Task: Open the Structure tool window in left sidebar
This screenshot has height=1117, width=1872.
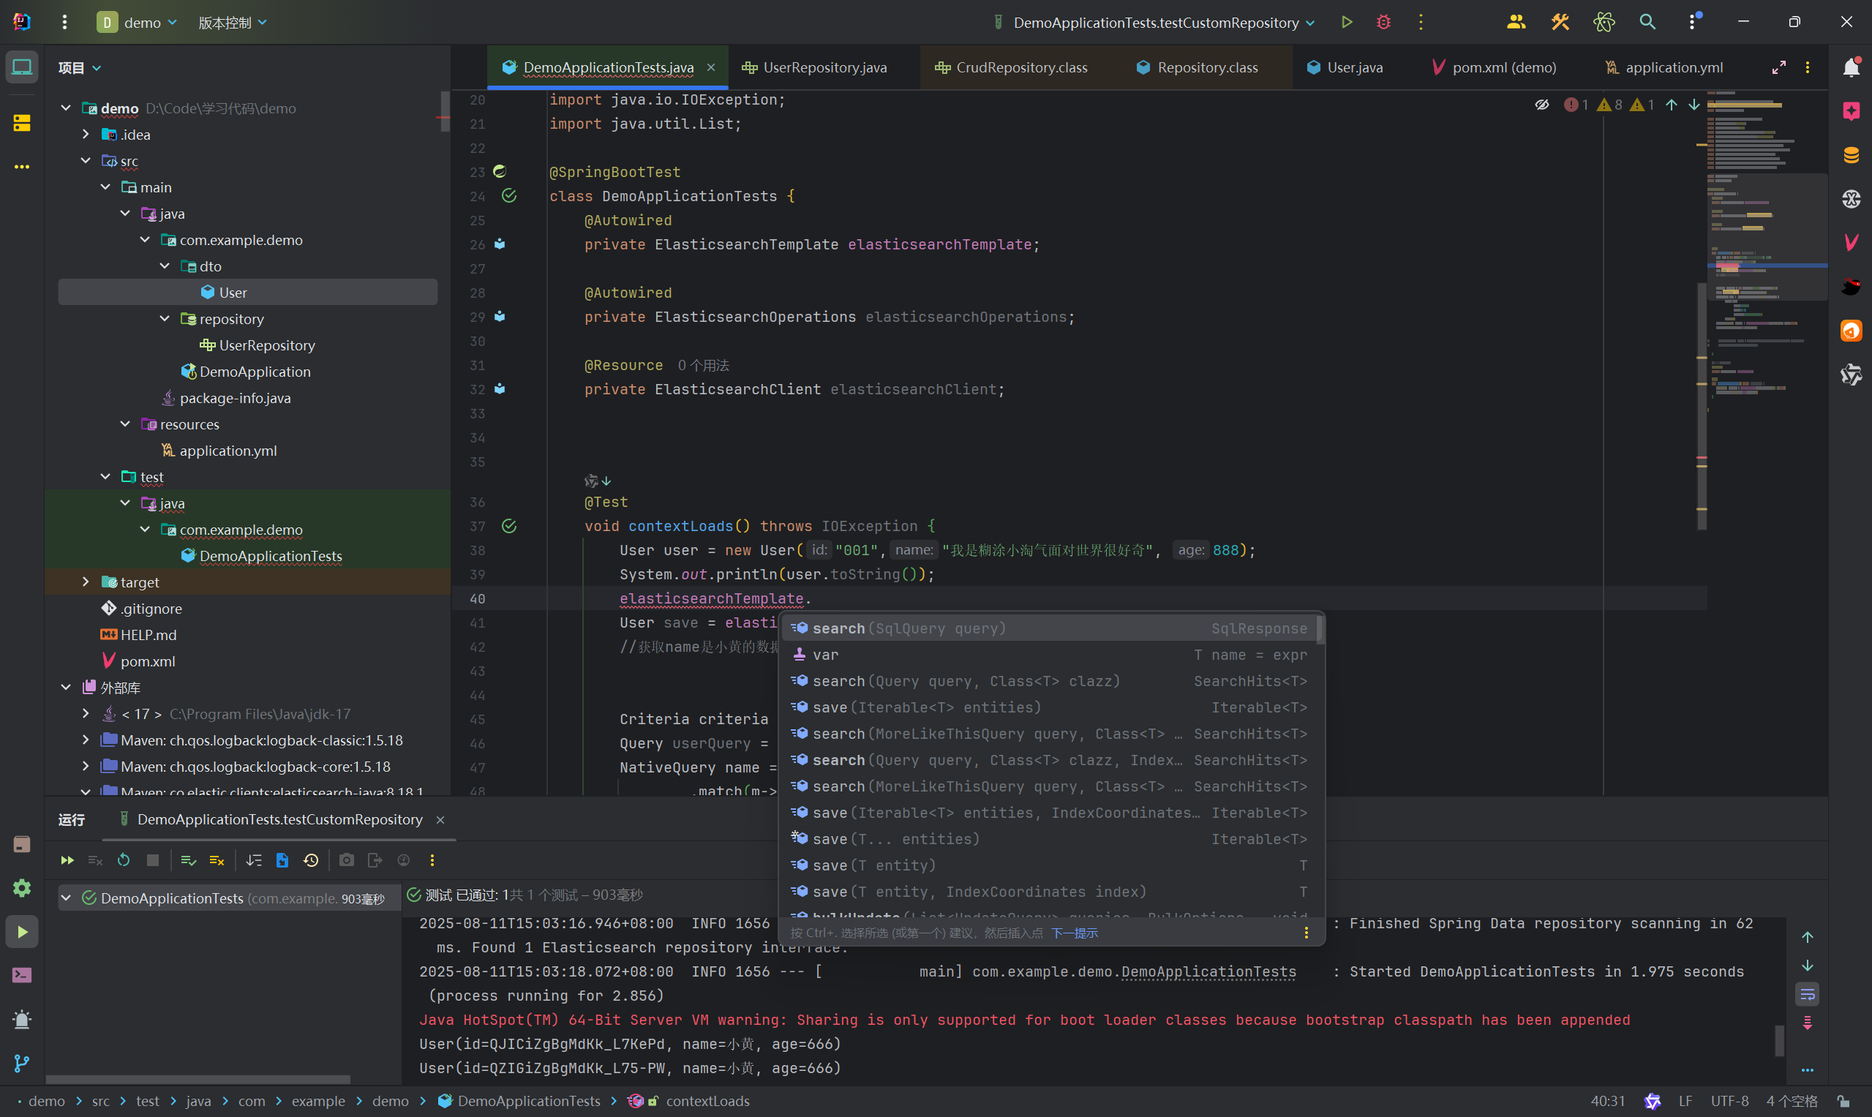Action: click(22, 123)
